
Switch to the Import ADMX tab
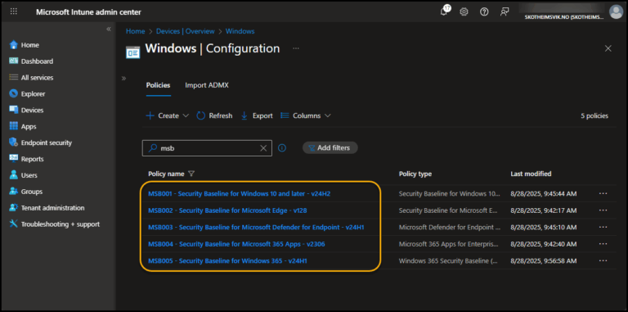coord(207,85)
